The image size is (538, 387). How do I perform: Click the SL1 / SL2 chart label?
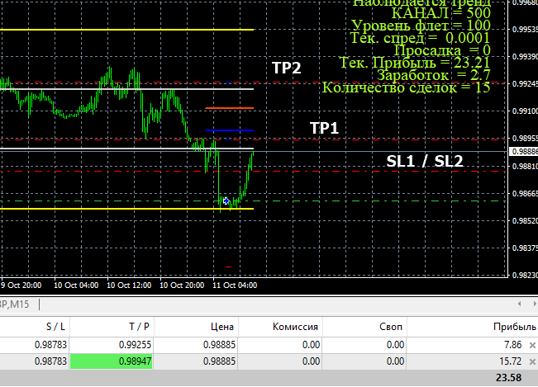click(x=424, y=161)
